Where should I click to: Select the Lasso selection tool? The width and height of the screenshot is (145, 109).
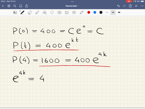coord(52,12)
